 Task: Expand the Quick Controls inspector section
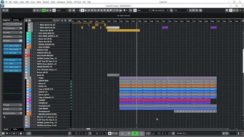point(13,113)
